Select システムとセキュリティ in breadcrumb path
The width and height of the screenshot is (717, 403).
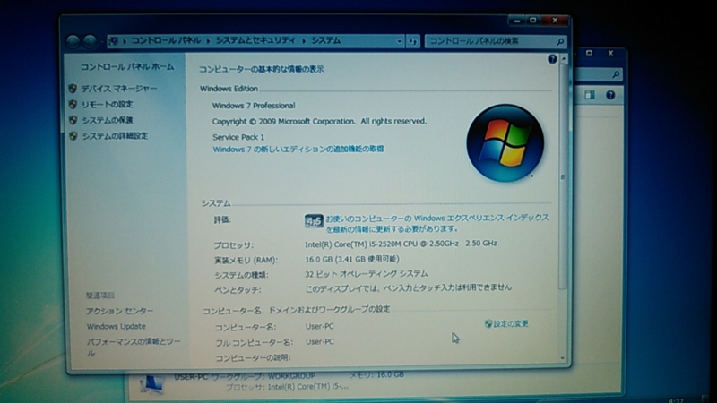click(255, 40)
